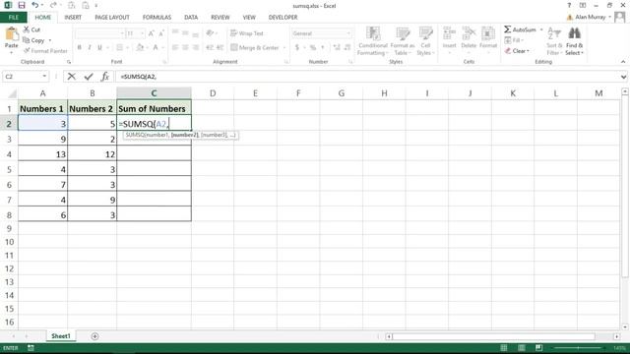Expand the Name Box dropdown arrow

[x=44, y=77]
